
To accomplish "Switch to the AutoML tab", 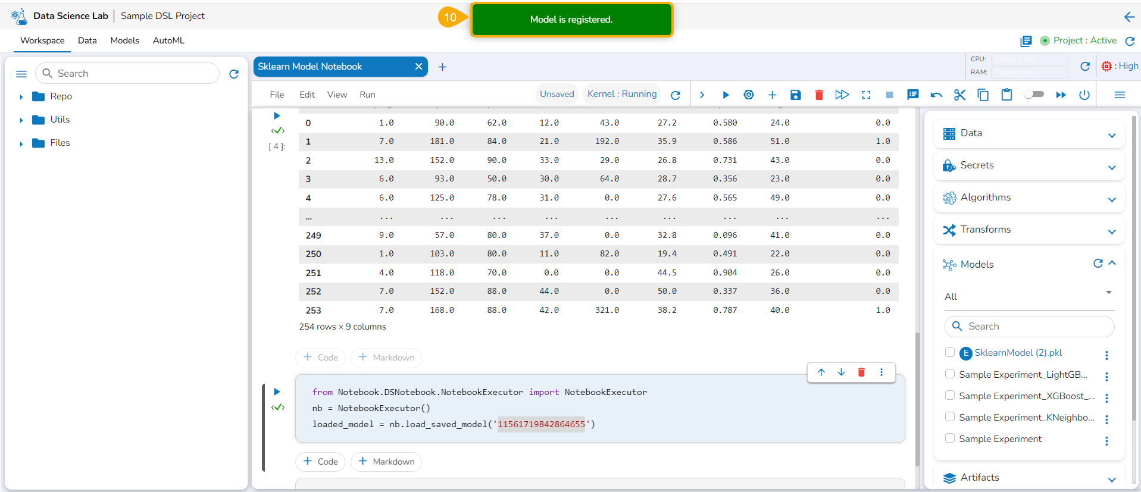I will click(168, 40).
